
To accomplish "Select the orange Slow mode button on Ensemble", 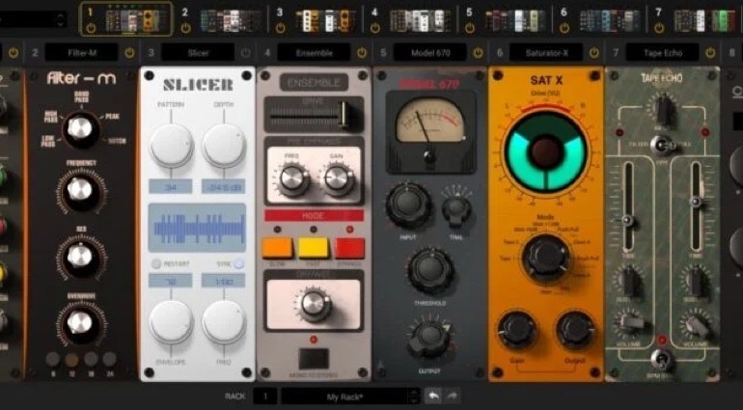I will tap(277, 248).
